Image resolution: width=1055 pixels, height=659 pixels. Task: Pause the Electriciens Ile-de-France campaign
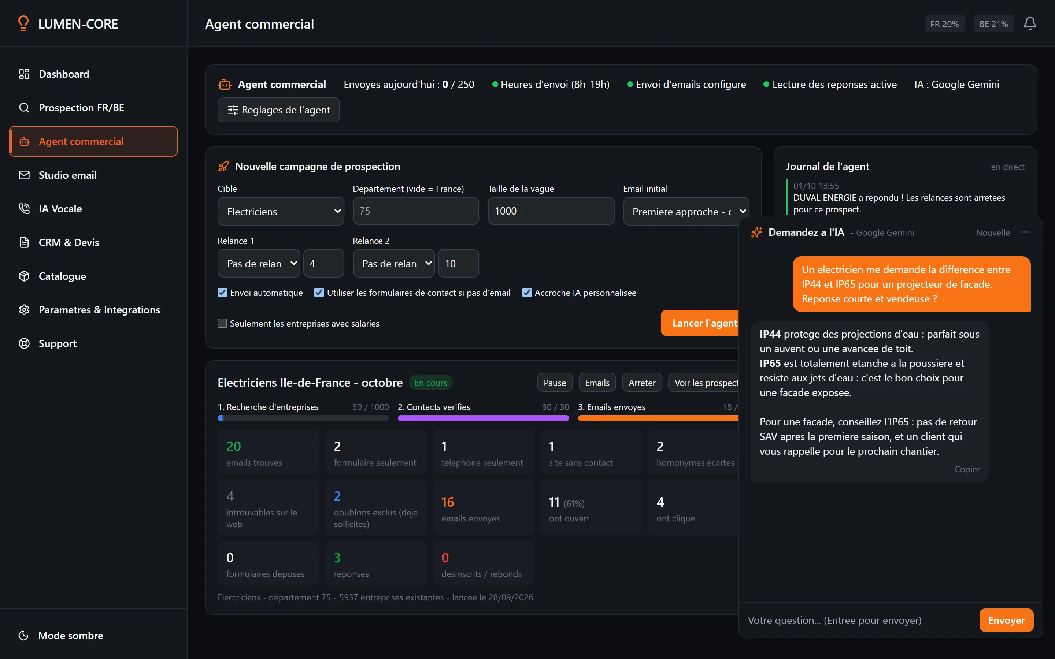(555, 383)
